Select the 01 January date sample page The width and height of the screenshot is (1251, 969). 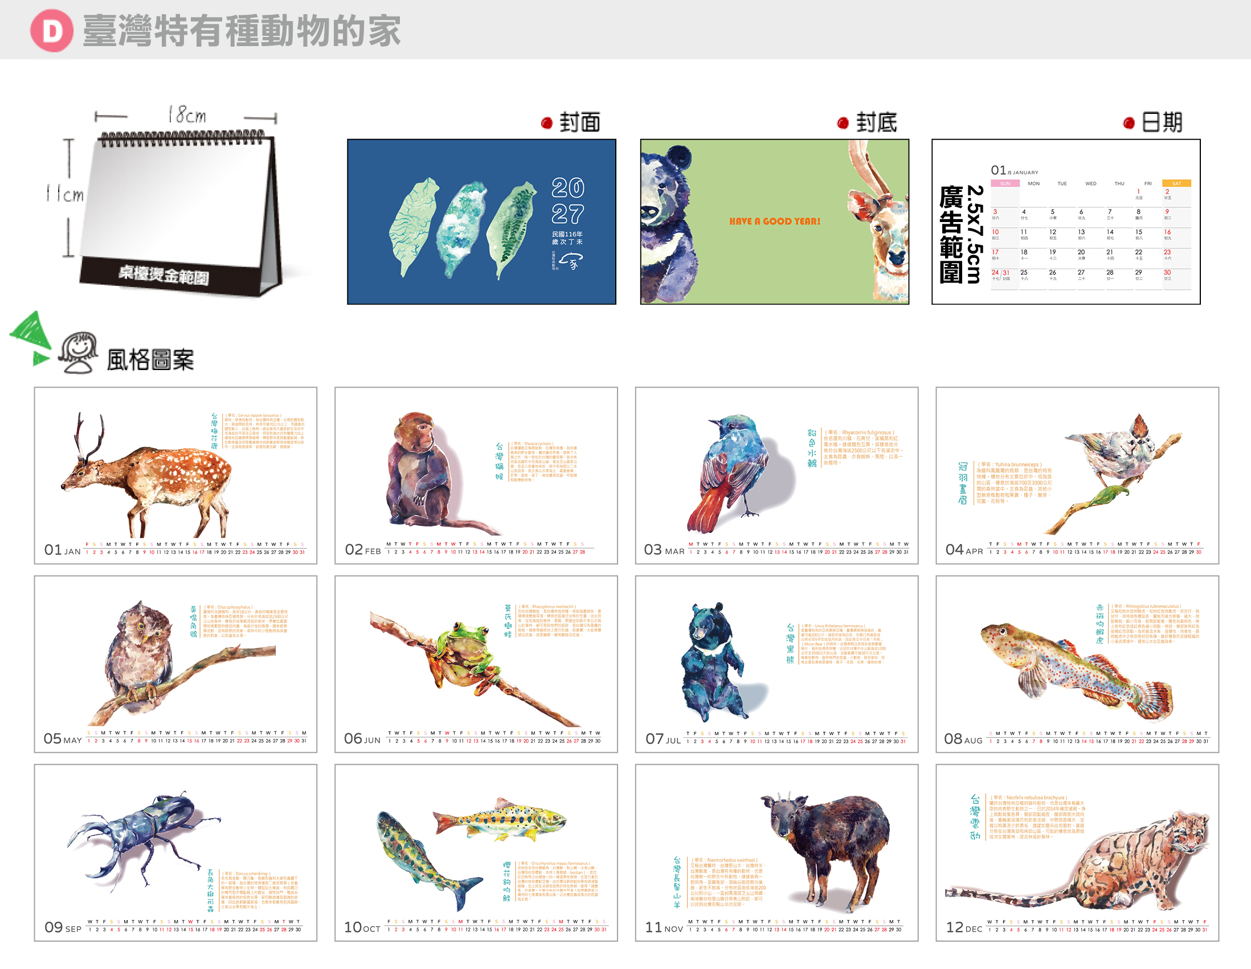1066,221
